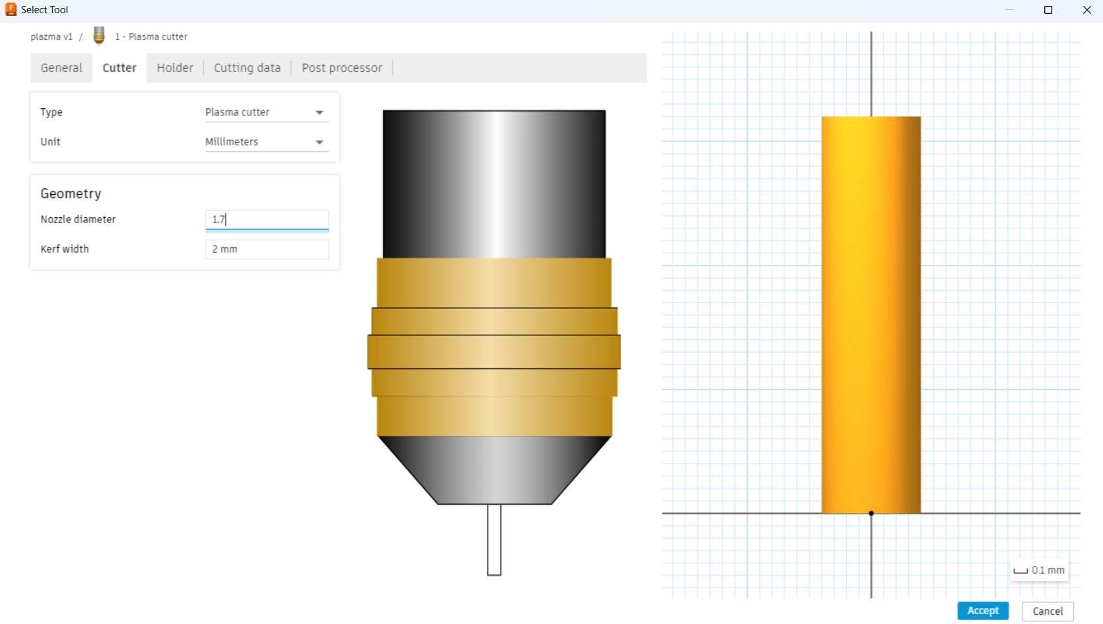The image size is (1103, 624).
Task: Click the 0.1 mm scale indicator
Action: [1039, 570]
